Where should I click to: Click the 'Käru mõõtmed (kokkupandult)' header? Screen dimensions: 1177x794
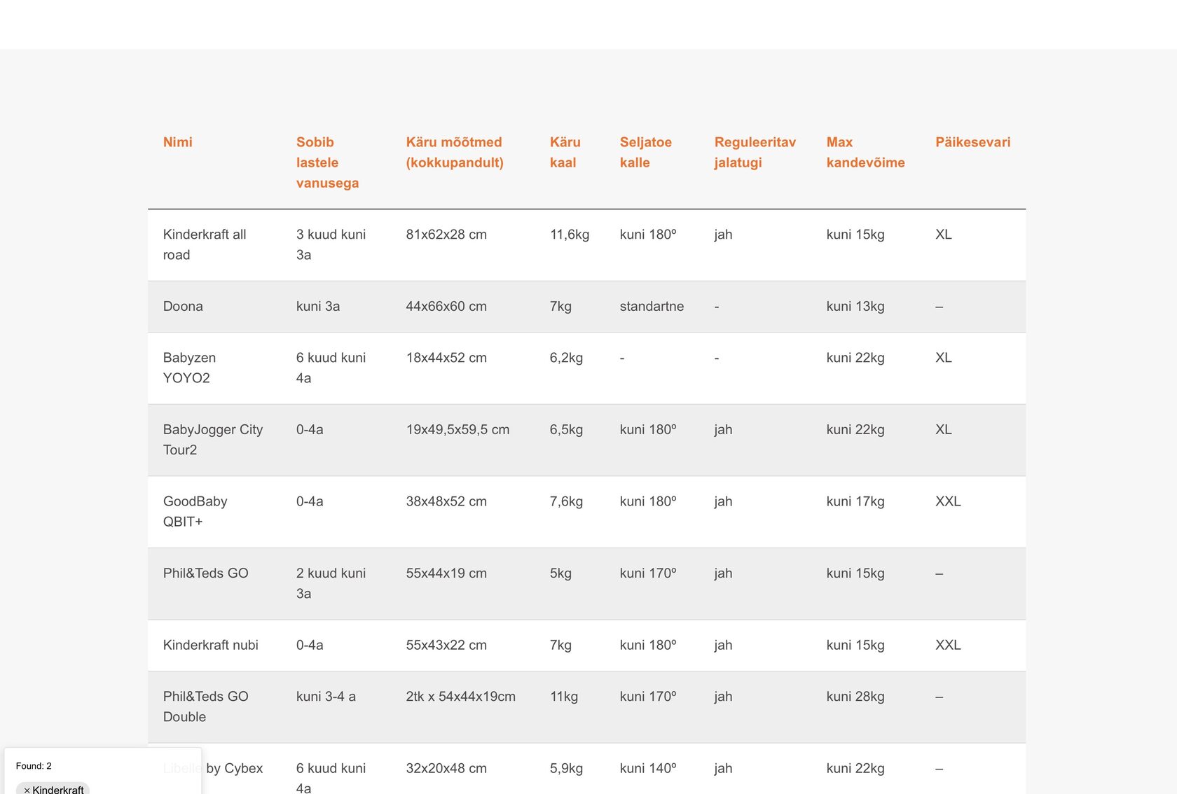click(x=455, y=153)
